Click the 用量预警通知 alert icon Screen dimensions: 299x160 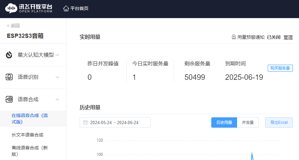coord(234,37)
